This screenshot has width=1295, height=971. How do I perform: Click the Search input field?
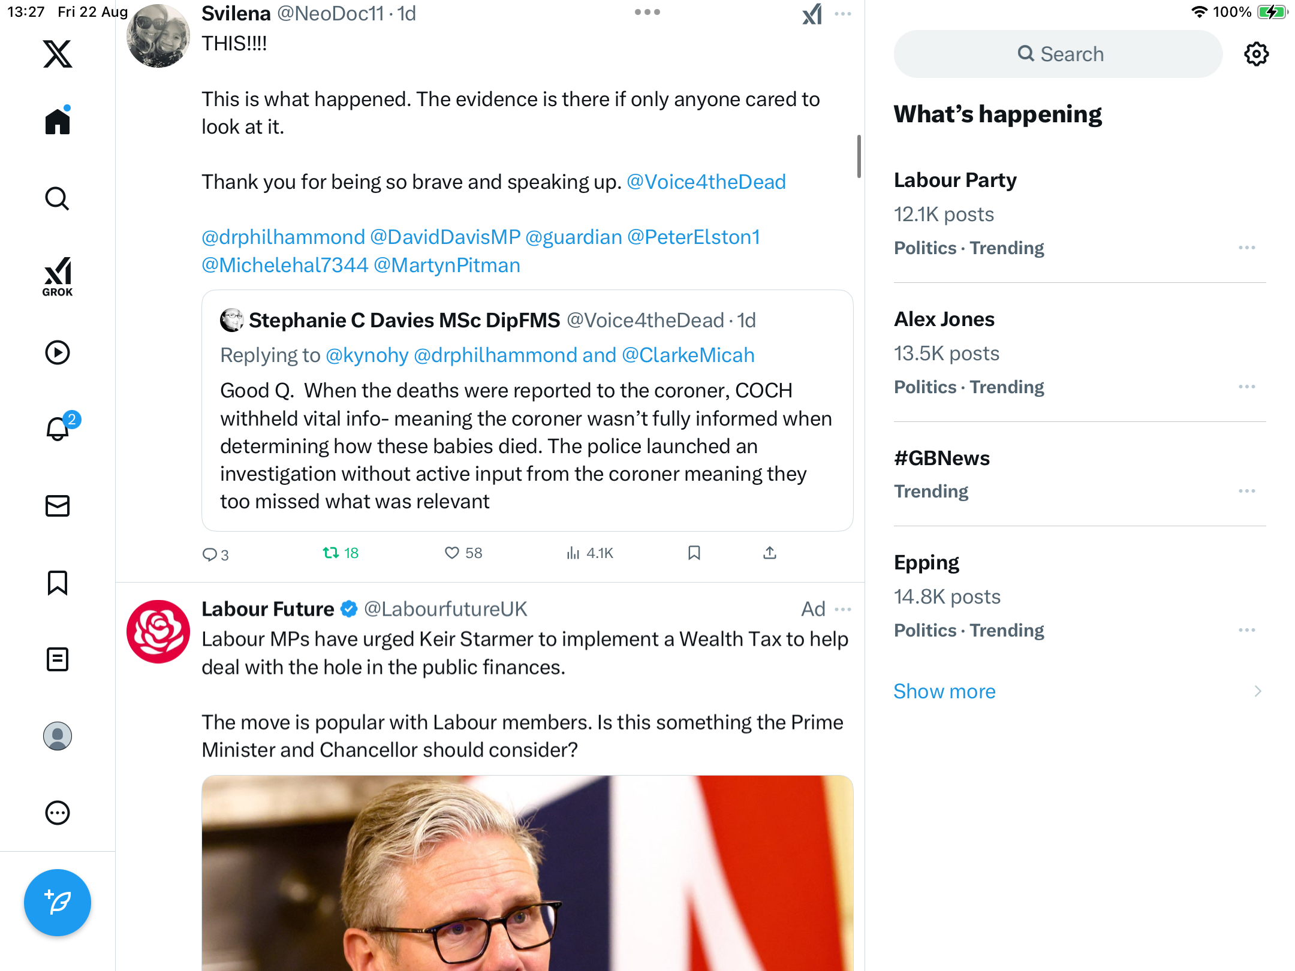coord(1058,54)
